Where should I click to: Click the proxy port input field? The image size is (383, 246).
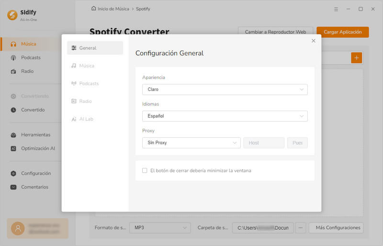click(297, 143)
